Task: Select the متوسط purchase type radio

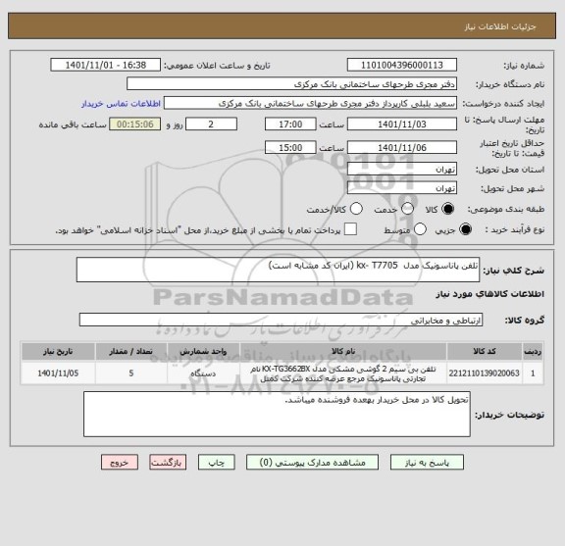Action: pyautogui.click(x=420, y=229)
